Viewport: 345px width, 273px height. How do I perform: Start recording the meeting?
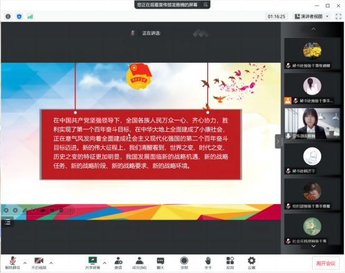(x=184, y=263)
